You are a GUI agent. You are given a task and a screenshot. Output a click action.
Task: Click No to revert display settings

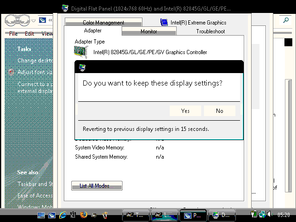[220, 111]
